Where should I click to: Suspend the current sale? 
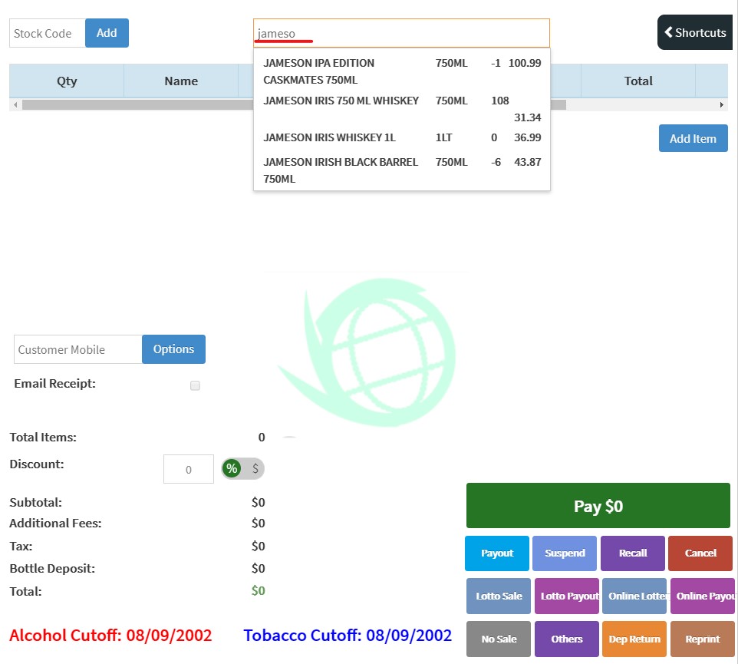pos(565,553)
